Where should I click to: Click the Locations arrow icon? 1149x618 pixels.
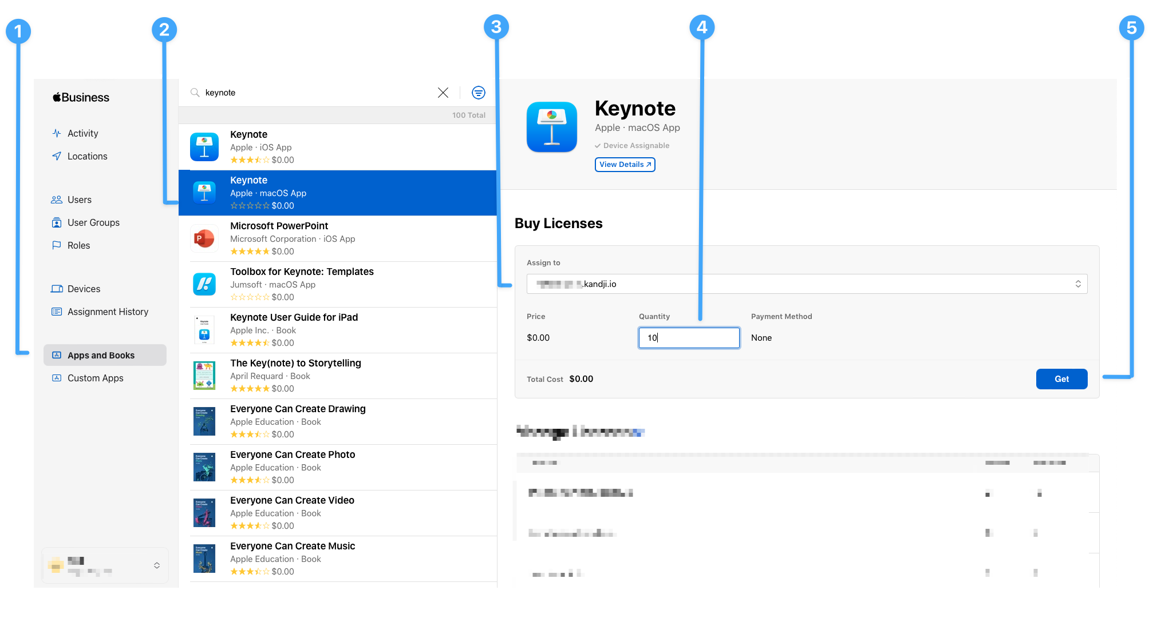57,156
